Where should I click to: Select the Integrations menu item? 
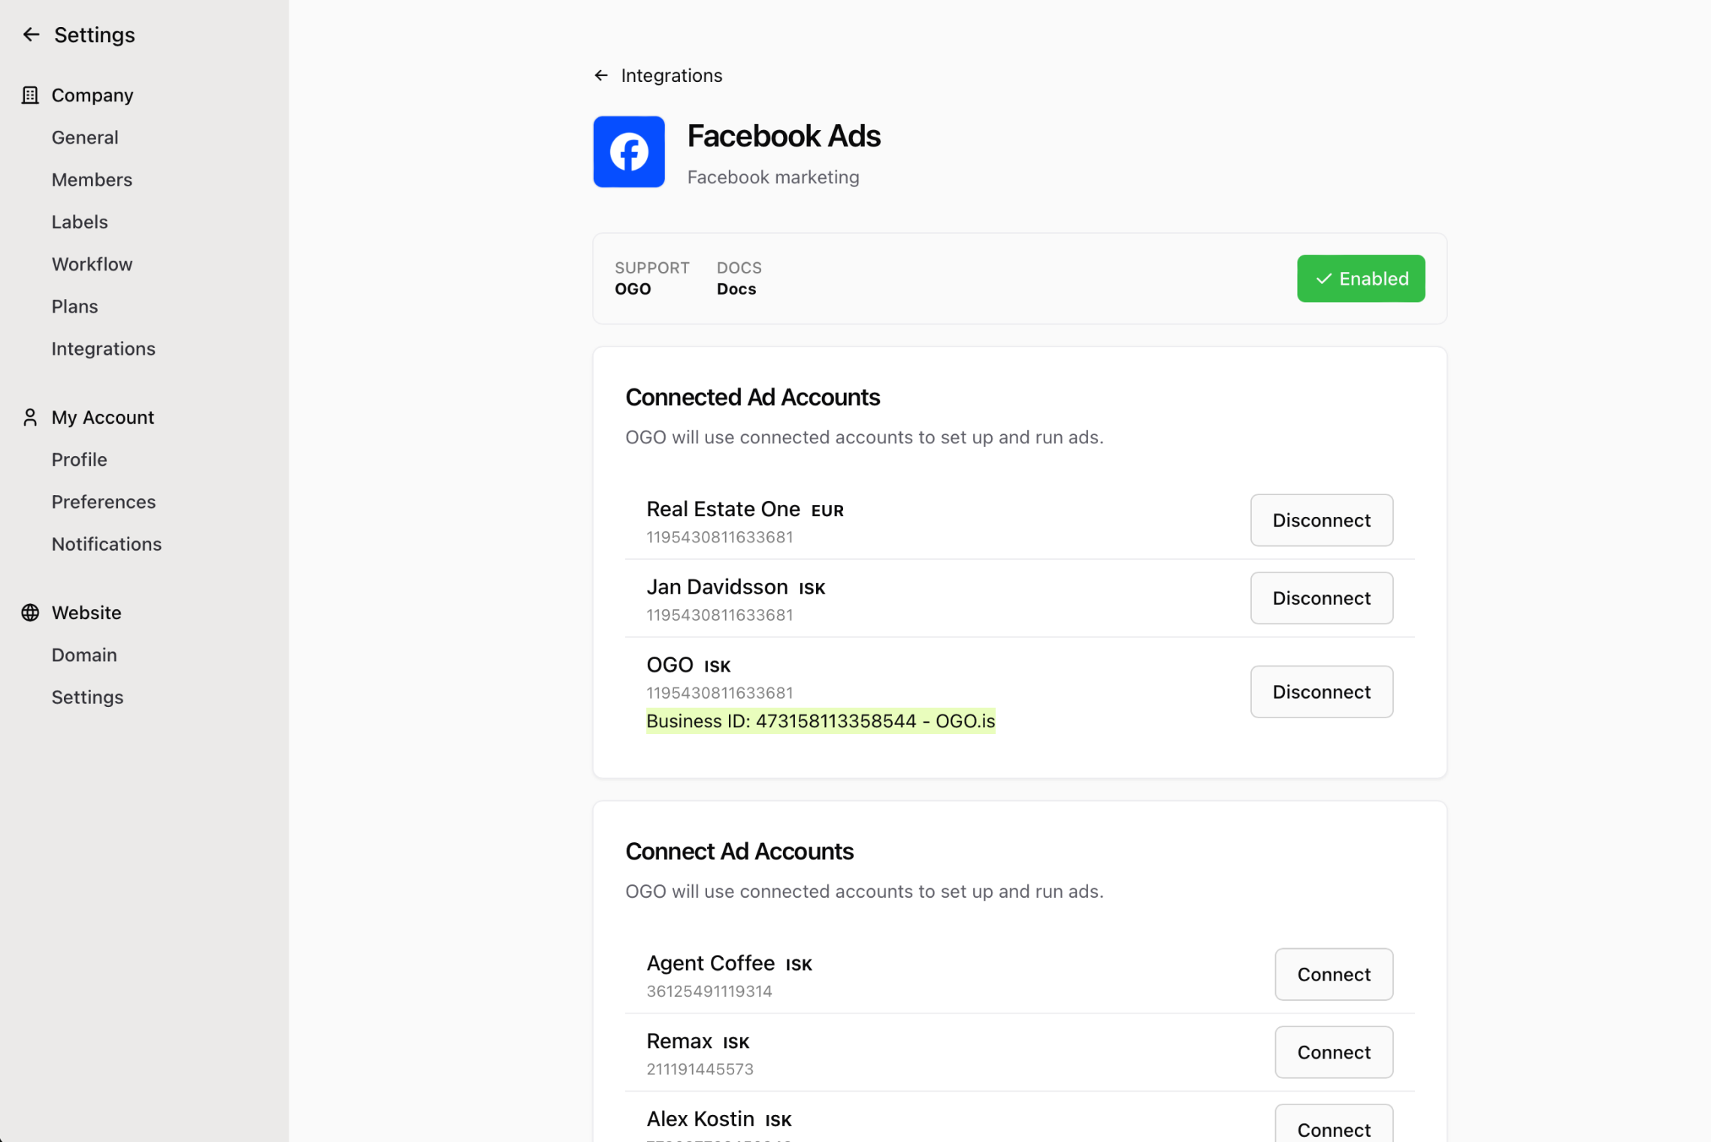[x=102, y=348]
